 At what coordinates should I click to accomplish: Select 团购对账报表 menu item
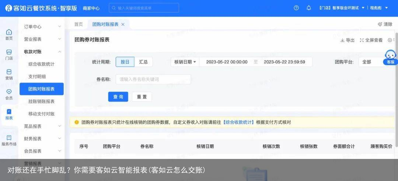[x=42, y=89]
